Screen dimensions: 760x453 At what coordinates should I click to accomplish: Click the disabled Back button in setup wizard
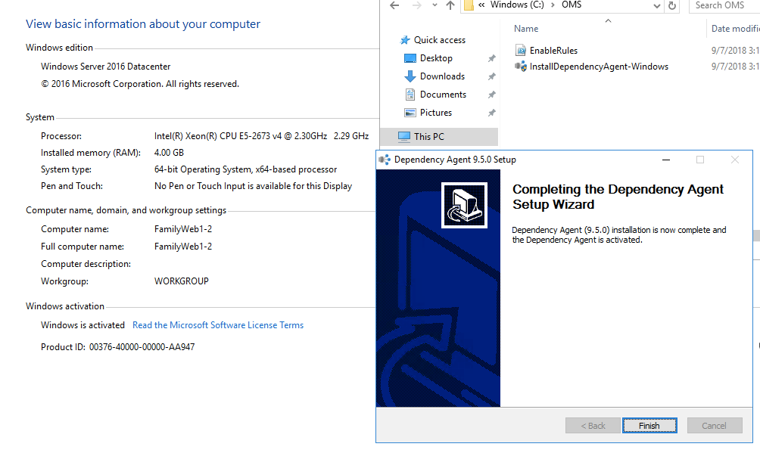593,425
